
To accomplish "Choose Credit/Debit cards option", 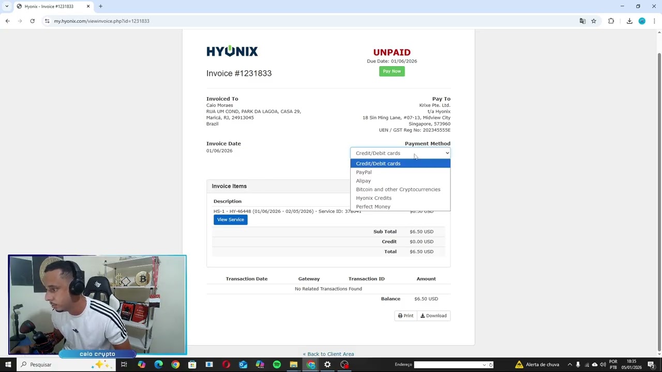I will [400, 163].
